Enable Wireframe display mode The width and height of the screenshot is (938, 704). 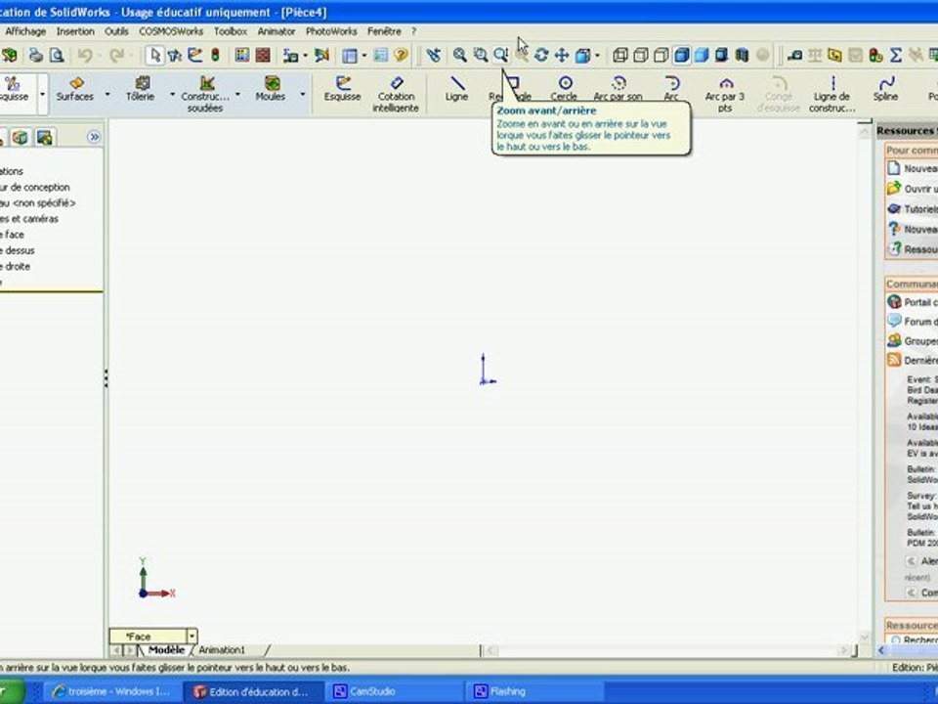point(620,56)
